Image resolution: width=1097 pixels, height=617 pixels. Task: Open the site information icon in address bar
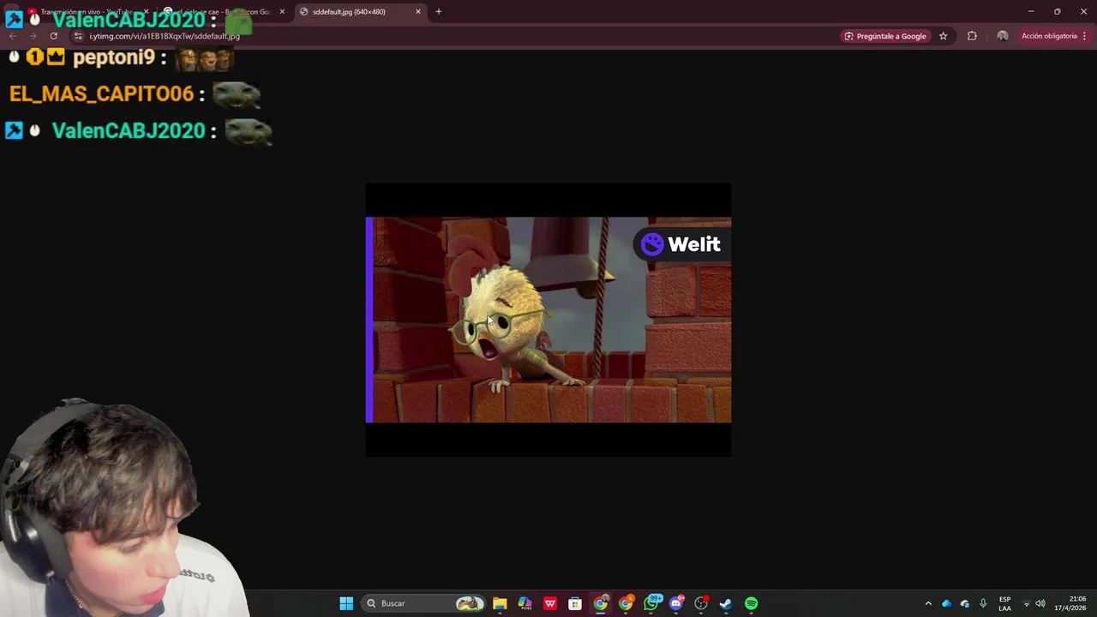click(78, 36)
